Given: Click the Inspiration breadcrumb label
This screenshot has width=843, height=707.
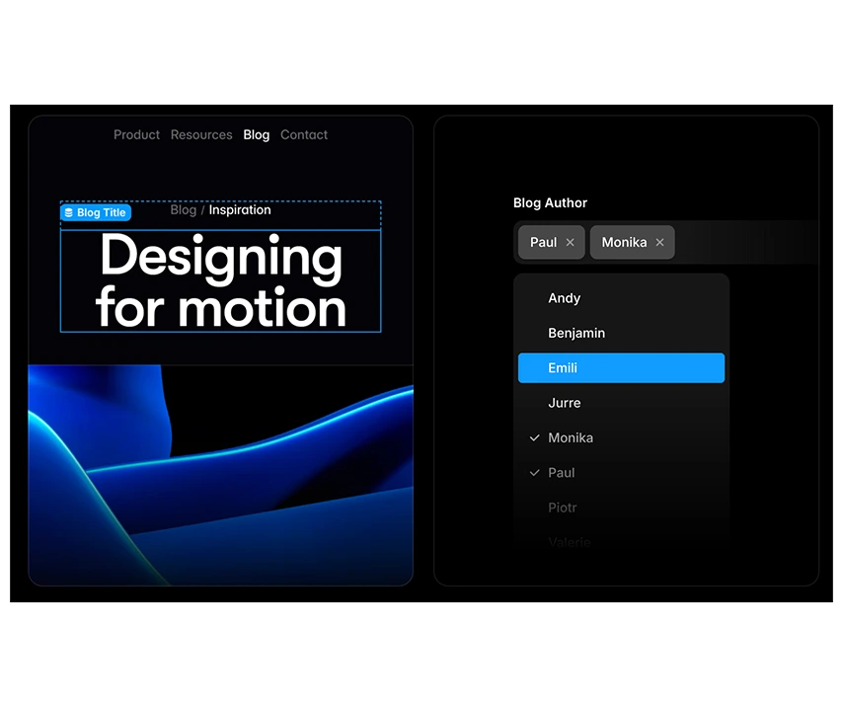Looking at the screenshot, I should click(240, 209).
